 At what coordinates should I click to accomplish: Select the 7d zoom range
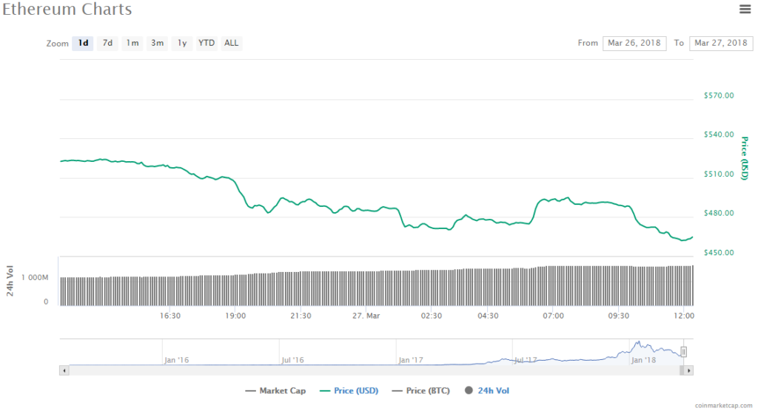point(107,43)
